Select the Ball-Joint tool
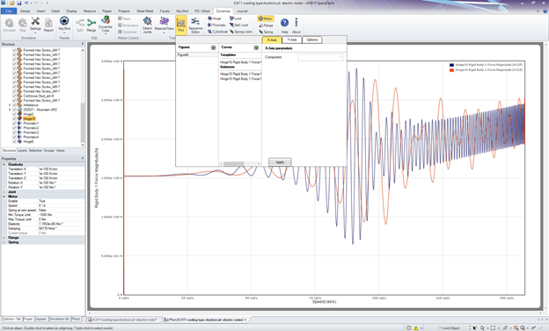Screen dimensions: 549x331 pyautogui.click(x=238, y=25)
